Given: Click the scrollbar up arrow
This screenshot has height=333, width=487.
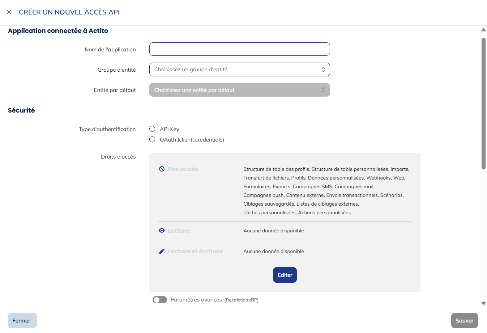Looking at the screenshot, I should click(483, 30).
